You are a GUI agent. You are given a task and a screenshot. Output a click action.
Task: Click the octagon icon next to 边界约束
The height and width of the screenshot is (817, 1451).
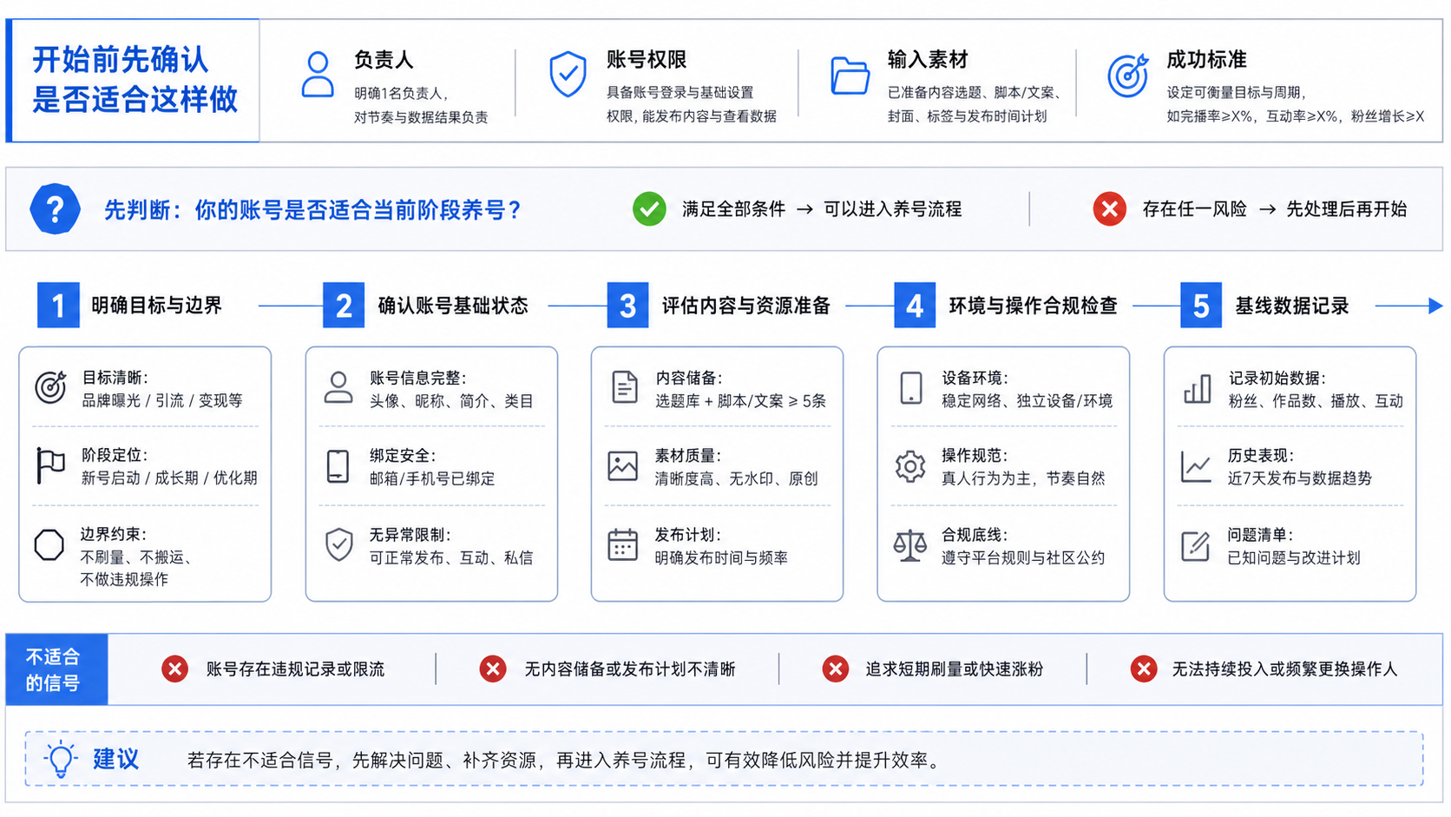pyautogui.click(x=49, y=544)
